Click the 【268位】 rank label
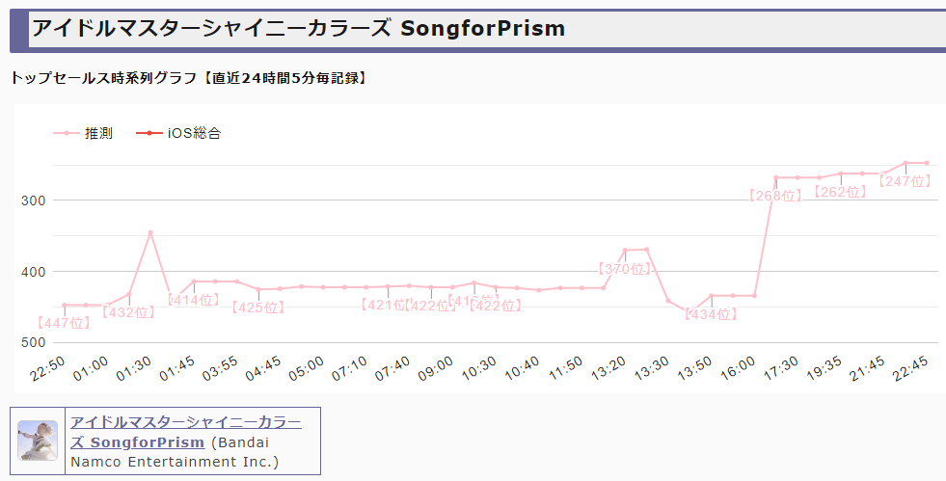Image resolution: width=946 pixels, height=481 pixels. [x=775, y=196]
